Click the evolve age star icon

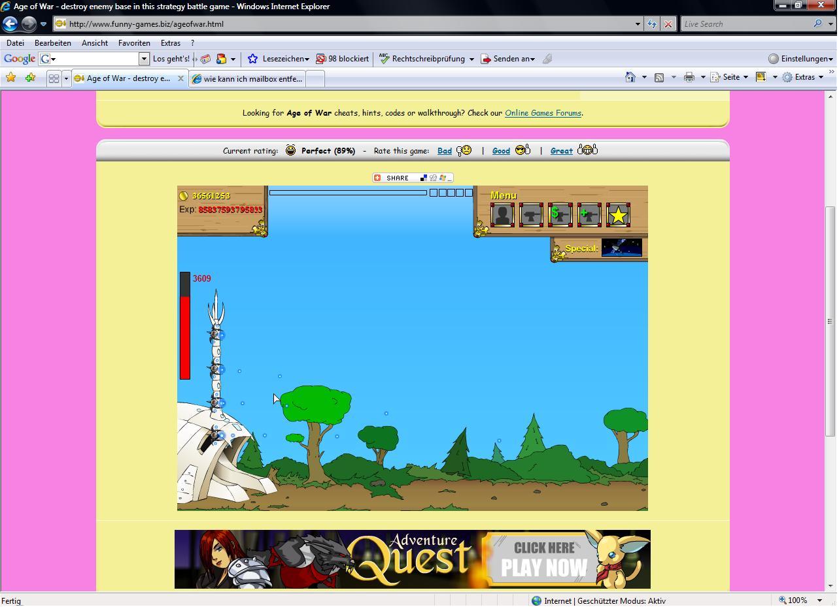click(x=618, y=215)
